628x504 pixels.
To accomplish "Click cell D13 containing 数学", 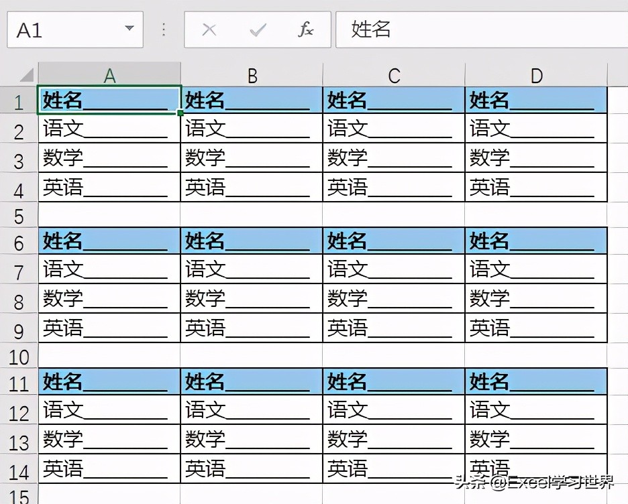I will 536,439.
